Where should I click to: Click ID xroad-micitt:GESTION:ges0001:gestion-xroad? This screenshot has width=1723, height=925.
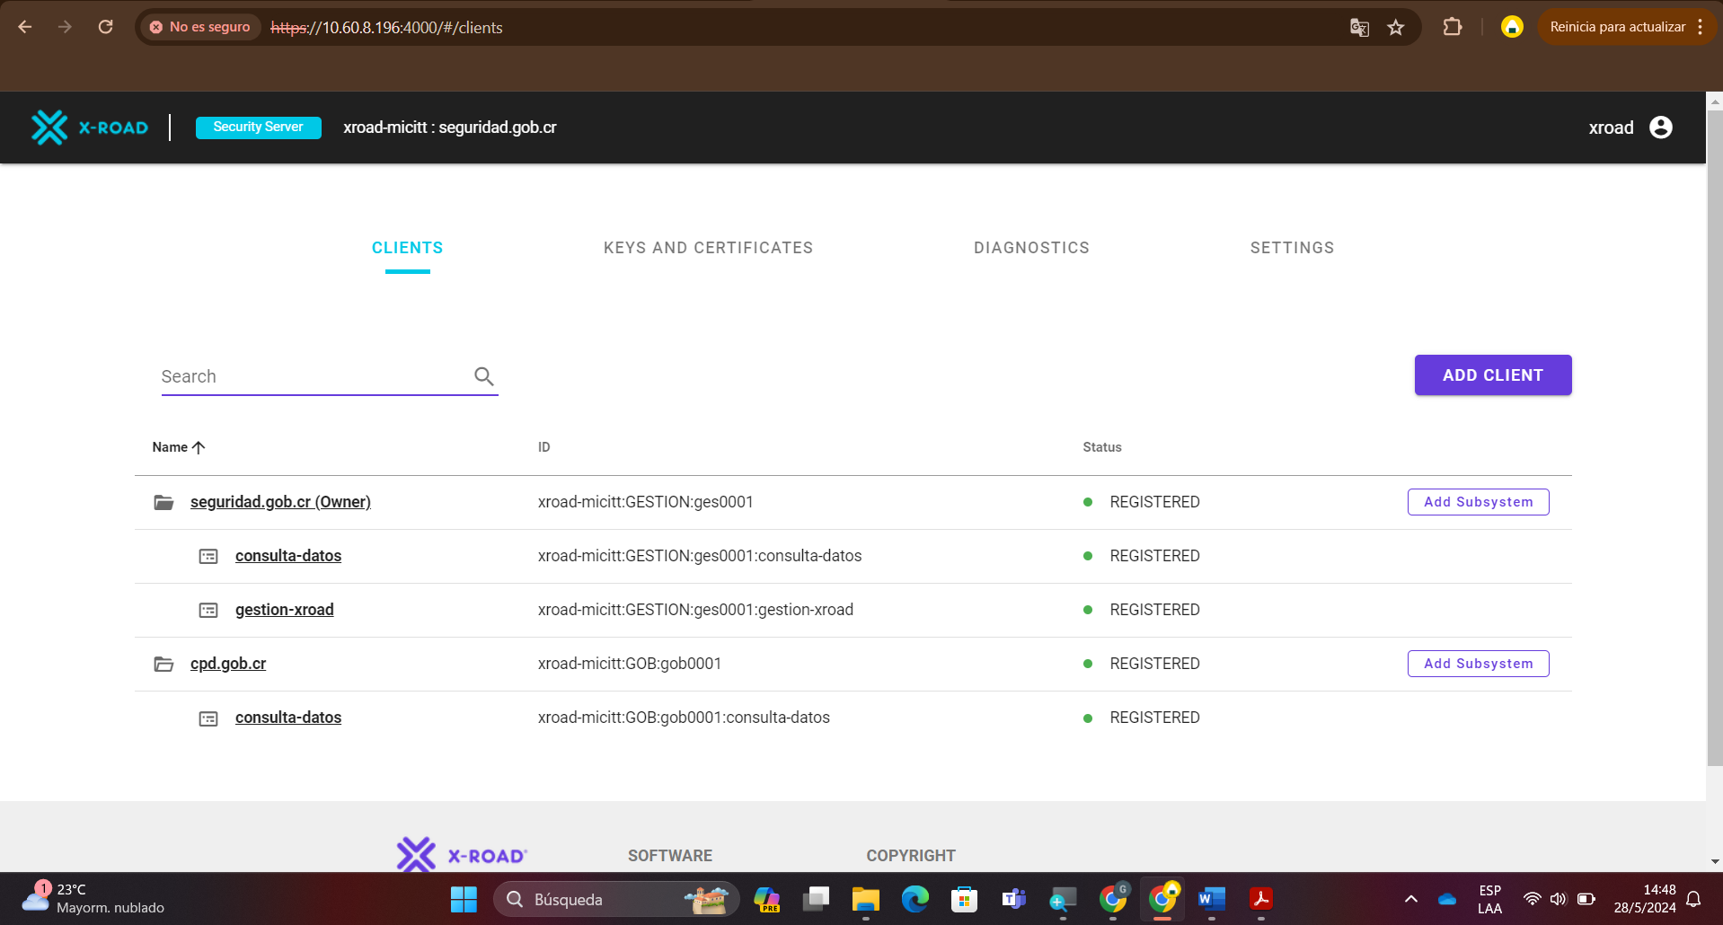click(696, 610)
